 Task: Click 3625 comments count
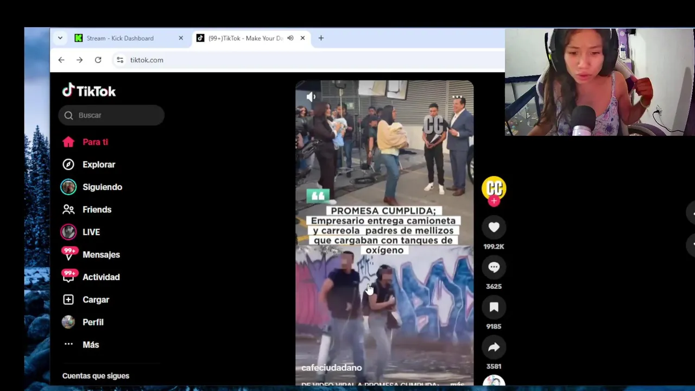(494, 286)
